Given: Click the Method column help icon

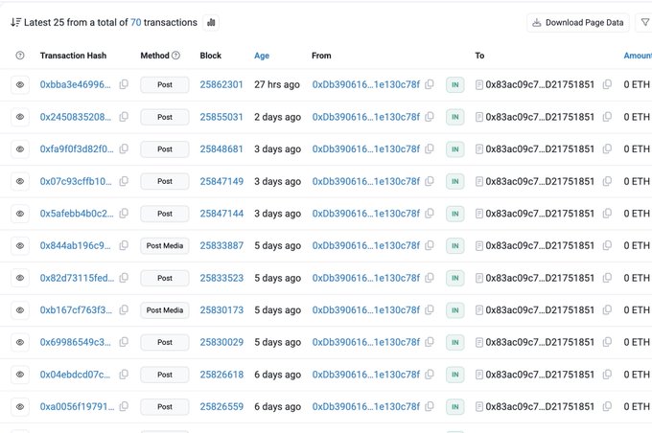Looking at the screenshot, I should tap(175, 56).
